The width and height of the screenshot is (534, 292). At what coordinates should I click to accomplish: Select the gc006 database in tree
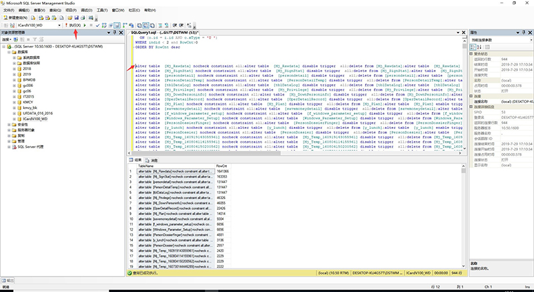pos(28,86)
